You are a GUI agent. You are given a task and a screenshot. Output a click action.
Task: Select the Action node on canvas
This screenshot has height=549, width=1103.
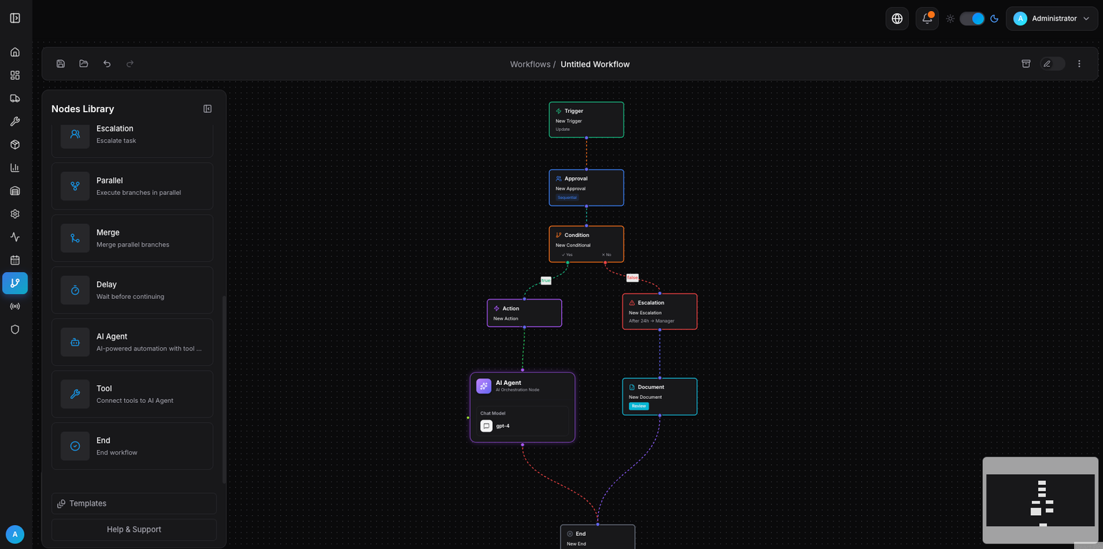click(x=525, y=313)
